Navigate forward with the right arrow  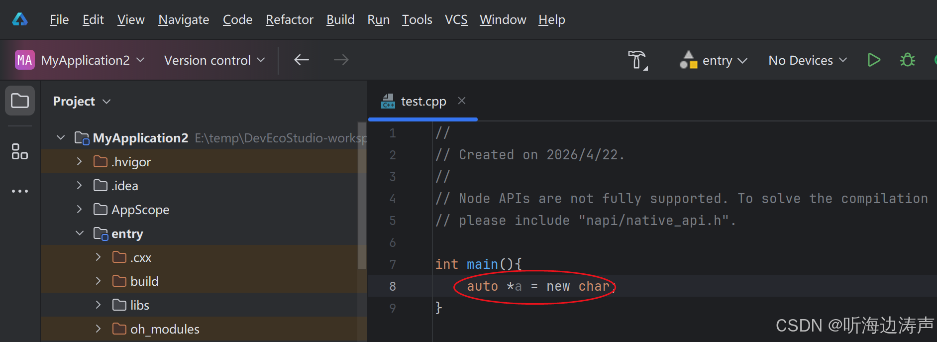[341, 60]
